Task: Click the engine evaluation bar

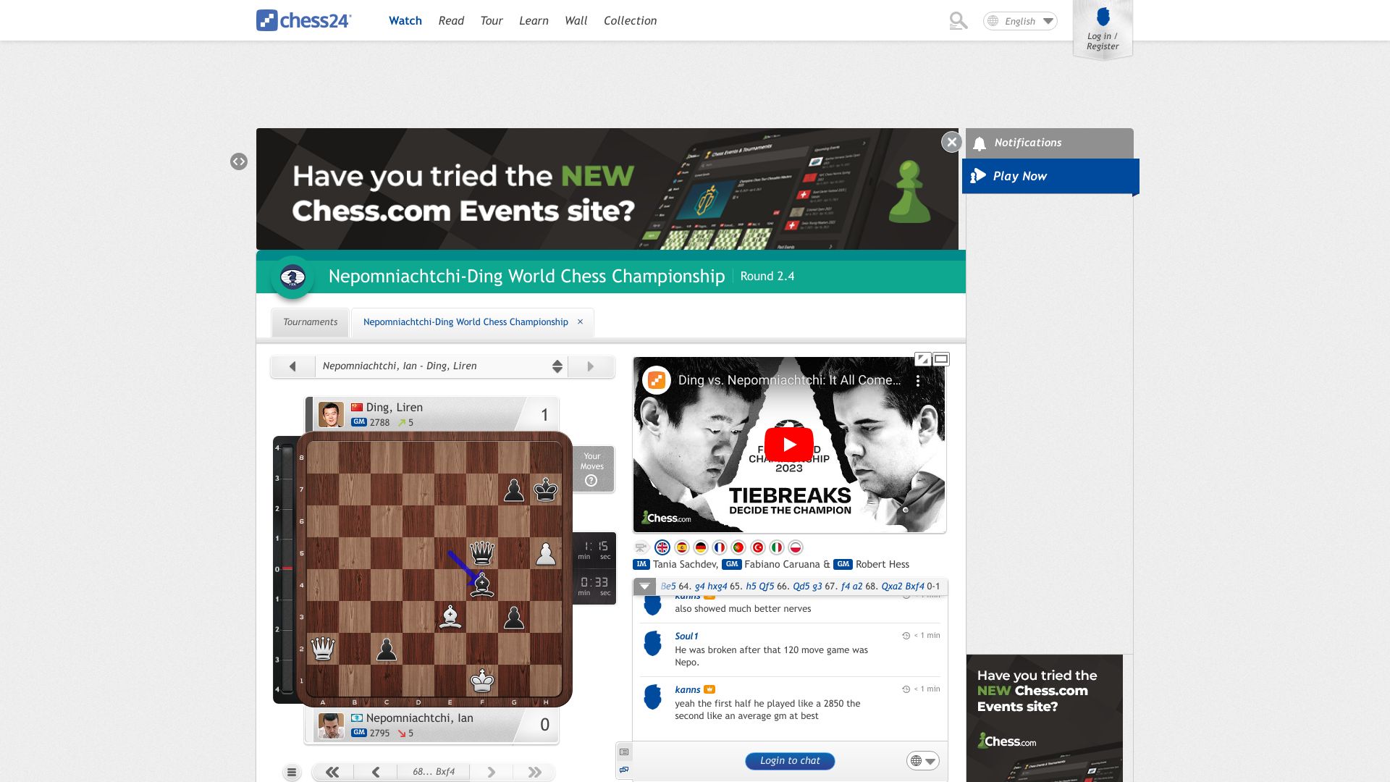Action: (x=287, y=569)
